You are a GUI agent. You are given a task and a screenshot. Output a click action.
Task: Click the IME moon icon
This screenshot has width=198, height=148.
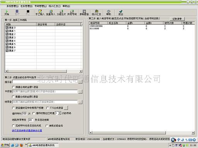point(183,140)
